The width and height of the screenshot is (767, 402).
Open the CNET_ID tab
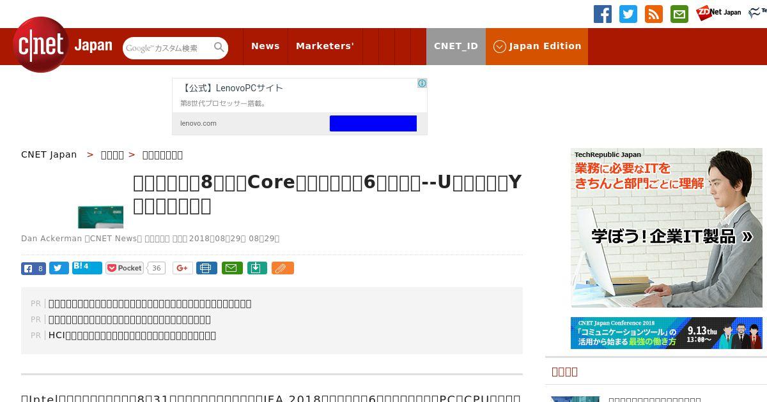[456, 46]
